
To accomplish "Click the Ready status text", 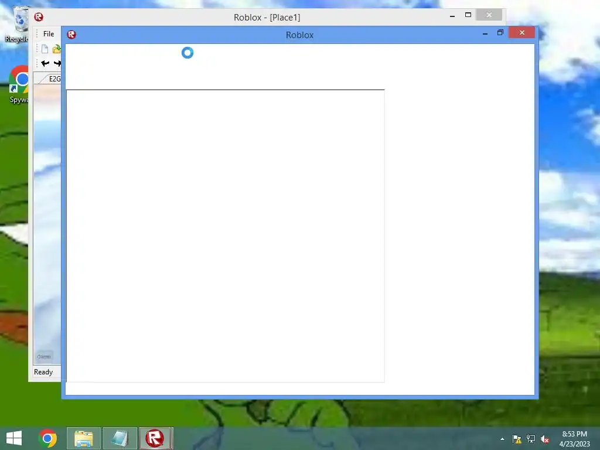I will (x=43, y=372).
